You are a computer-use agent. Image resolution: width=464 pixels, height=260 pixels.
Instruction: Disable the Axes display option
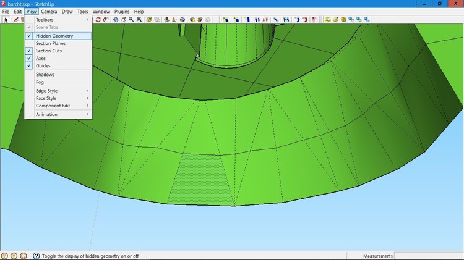coord(41,58)
